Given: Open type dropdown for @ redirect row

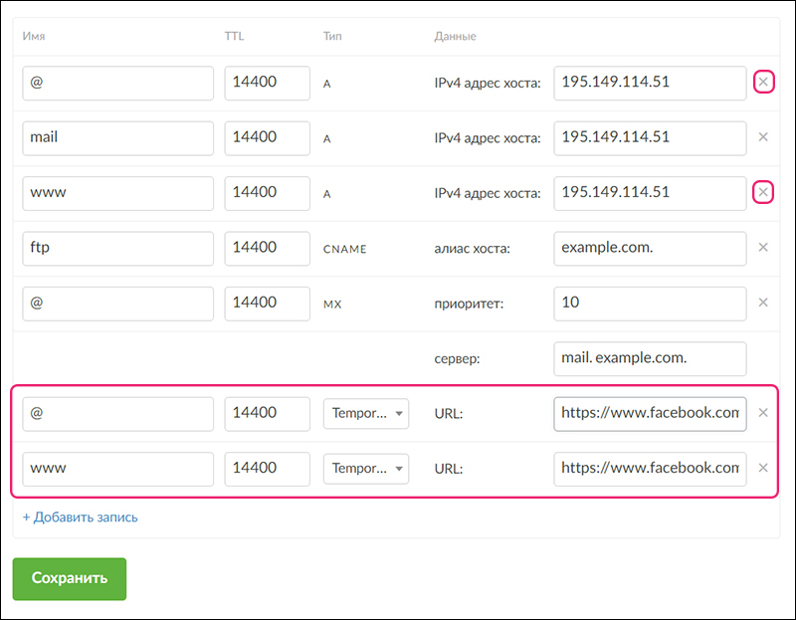Looking at the screenshot, I should [365, 413].
